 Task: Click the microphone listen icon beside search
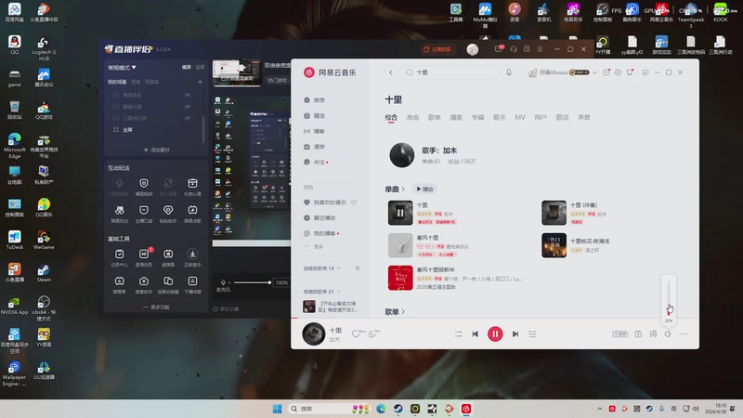tap(508, 72)
